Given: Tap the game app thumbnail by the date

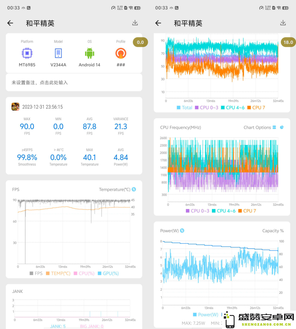Looking at the screenshot, I should point(15,107).
